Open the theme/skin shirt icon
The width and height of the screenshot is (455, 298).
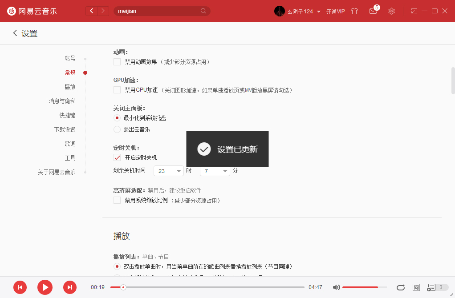point(354,11)
